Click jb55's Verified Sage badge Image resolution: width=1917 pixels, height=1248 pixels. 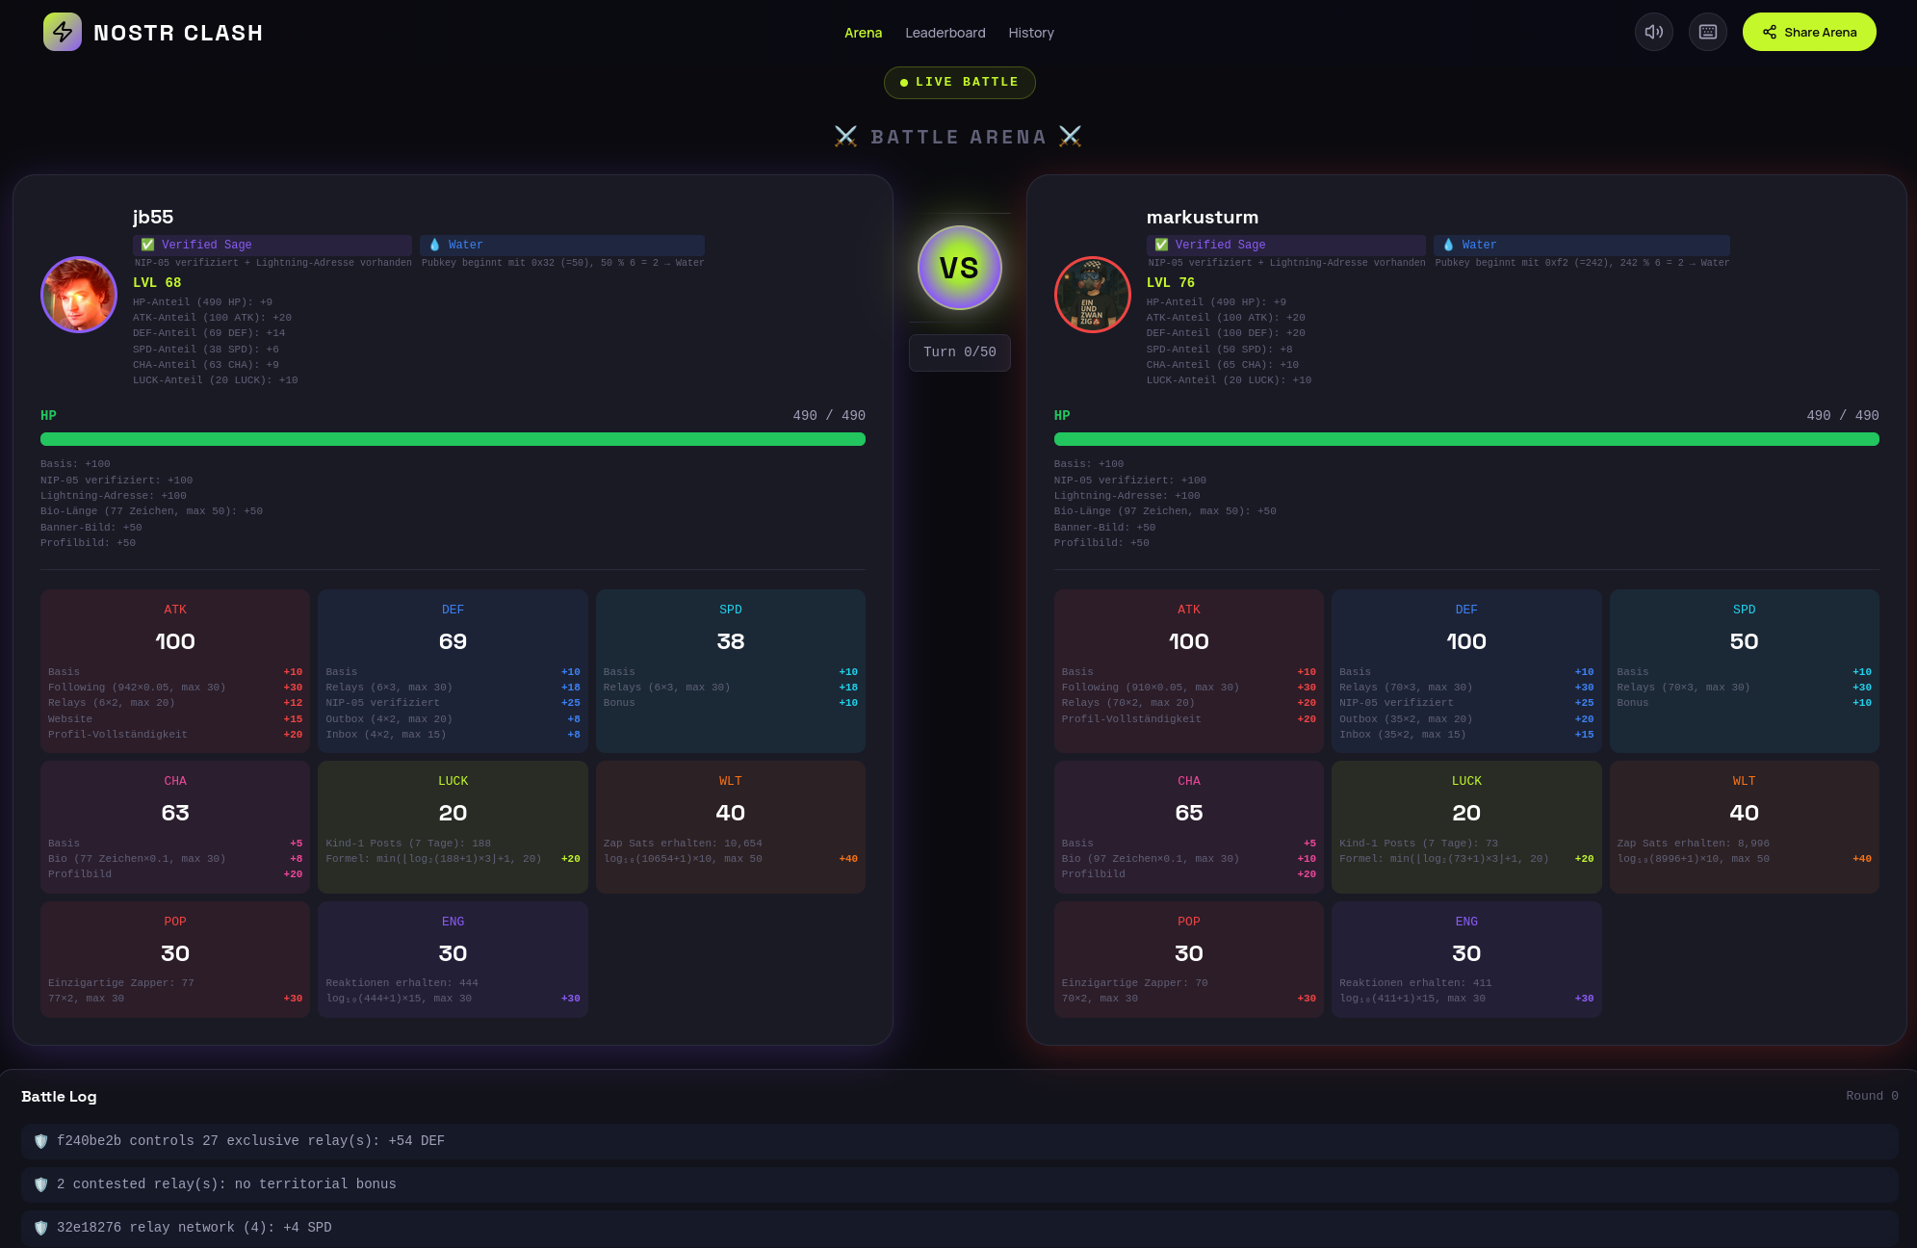[x=272, y=245]
